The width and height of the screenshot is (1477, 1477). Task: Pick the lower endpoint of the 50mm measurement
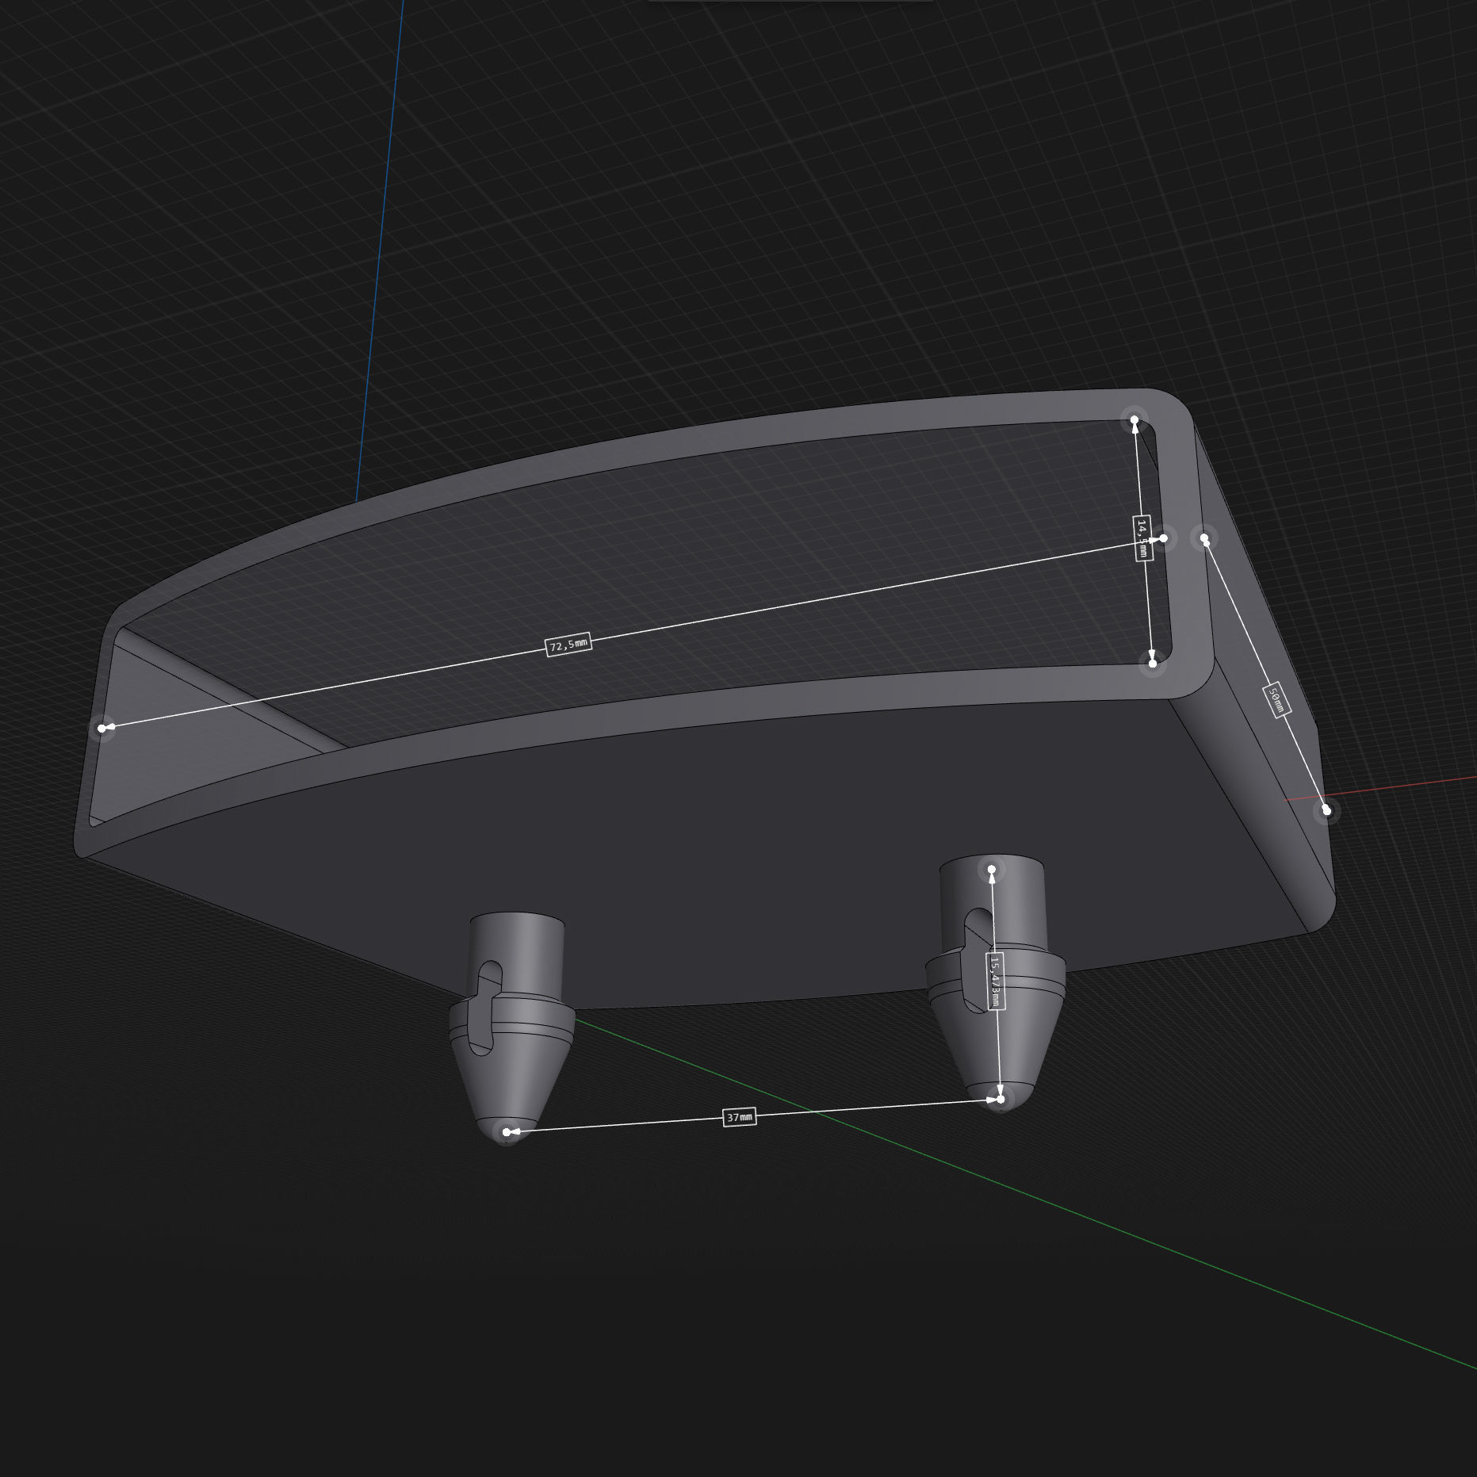(x=1326, y=810)
